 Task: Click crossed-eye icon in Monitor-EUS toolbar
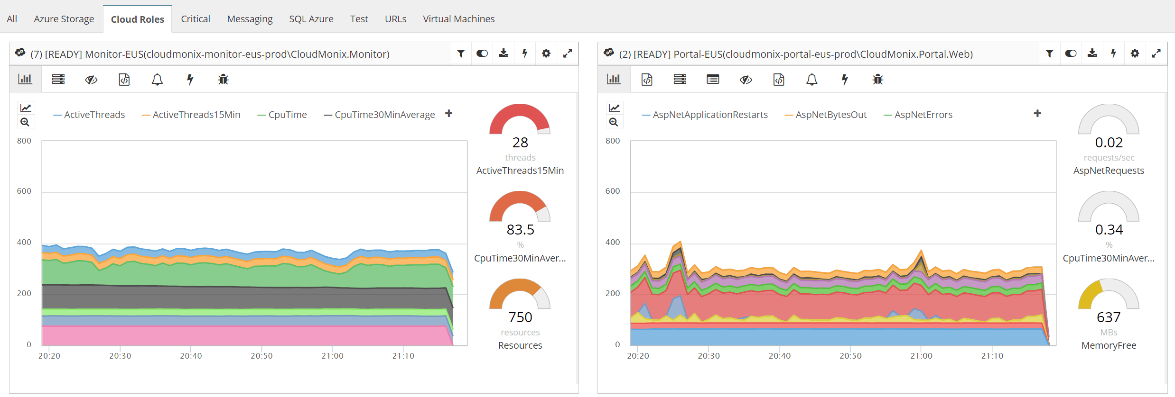[91, 80]
